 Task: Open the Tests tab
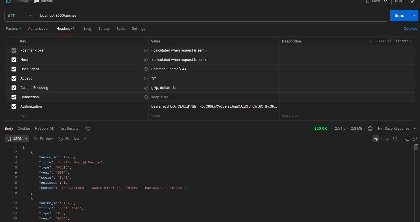(x=121, y=29)
